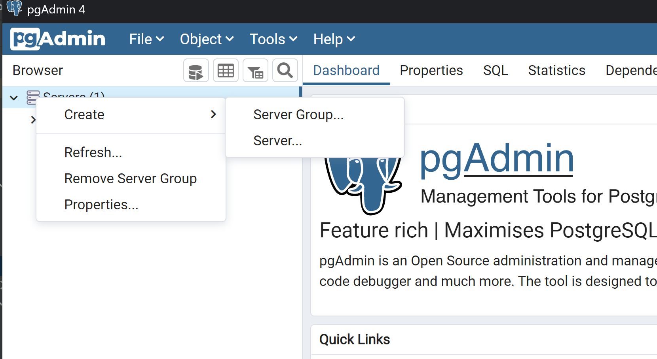This screenshot has height=359, width=657.
Task: Click the pgAdmin 4 window title text
Action: pyautogui.click(x=56, y=9)
